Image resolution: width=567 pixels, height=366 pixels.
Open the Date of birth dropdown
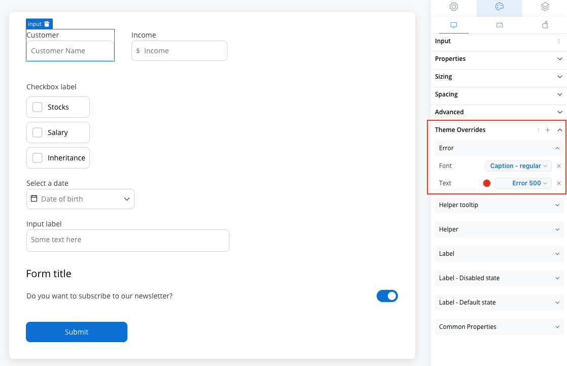pos(80,199)
